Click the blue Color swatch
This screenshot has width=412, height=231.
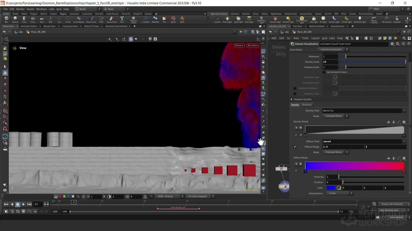click(x=331, y=188)
